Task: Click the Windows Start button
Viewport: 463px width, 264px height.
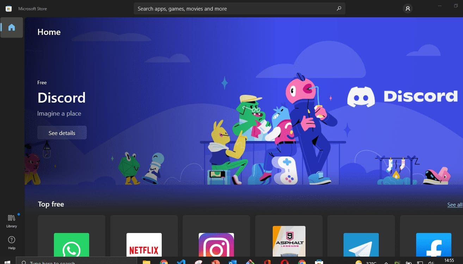Action: click(x=7, y=262)
